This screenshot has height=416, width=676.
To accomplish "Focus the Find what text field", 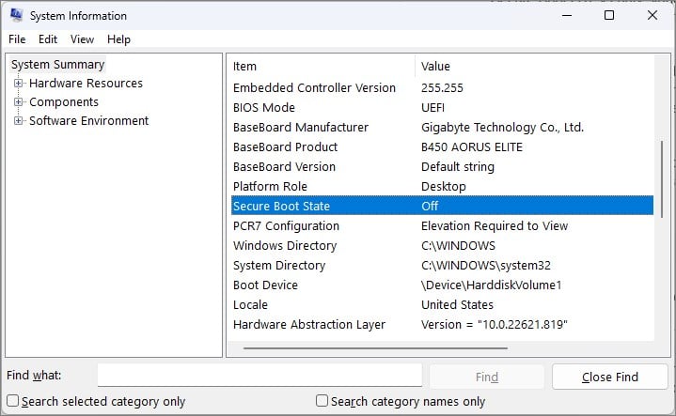I will pos(259,375).
